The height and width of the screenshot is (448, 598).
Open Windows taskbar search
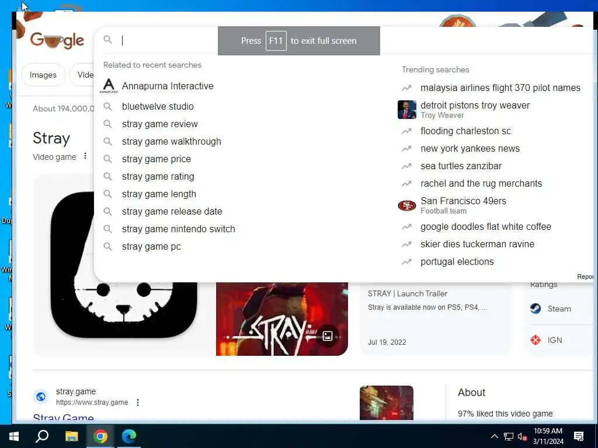coord(42,436)
